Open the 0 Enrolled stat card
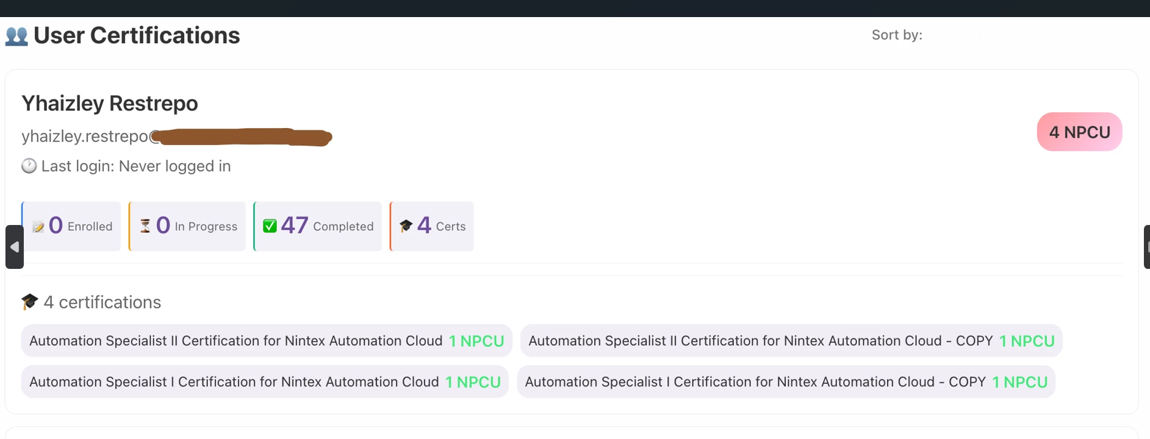1150x439 pixels. pyautogui.click(x=71, y=226)
